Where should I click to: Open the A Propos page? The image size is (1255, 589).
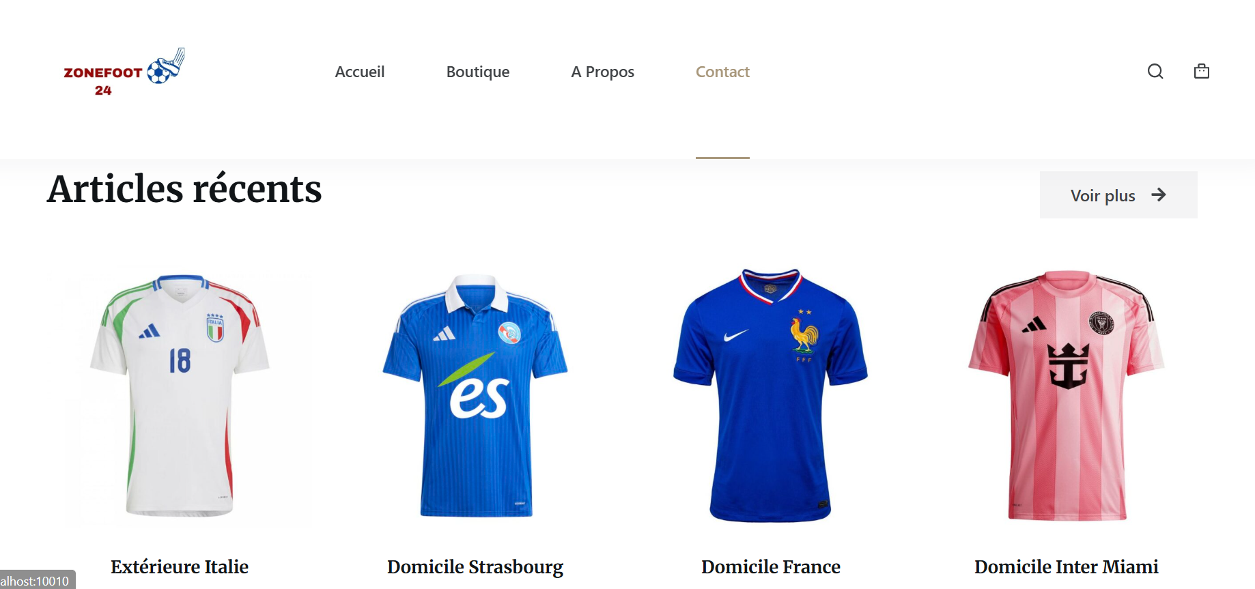click(x=603, y=72)
